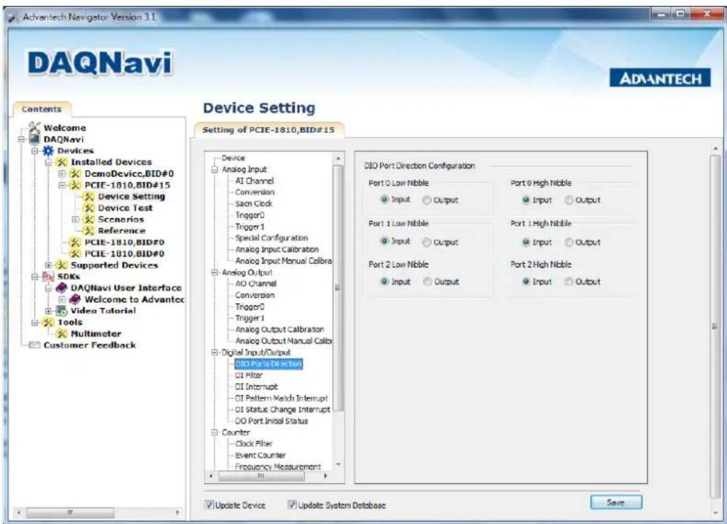Screen dimensions: 727x524
Task: Set Port 1 High Nibble to Input
Action: 525,242
